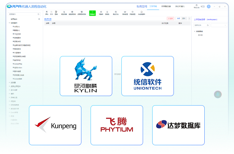The height and width of the screenshot is (154, 234).
Task: Click the 桌面增强录制 toolbar icon
Action: pos(82,13)
